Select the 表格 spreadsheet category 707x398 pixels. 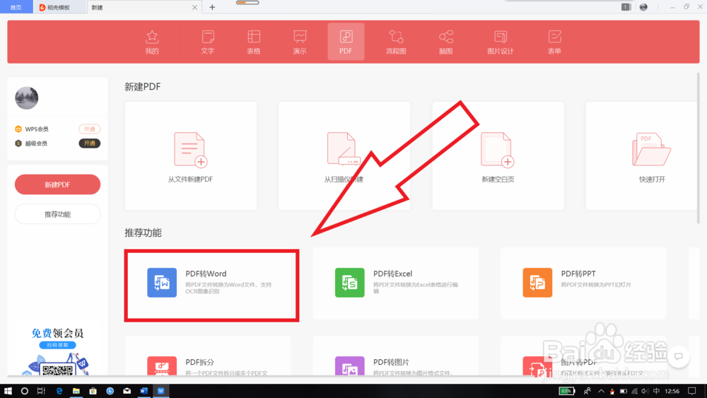tap(254, 42)
